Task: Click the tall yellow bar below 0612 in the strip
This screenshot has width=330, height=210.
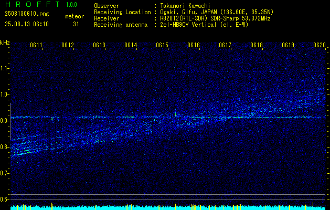Action: (x=52, y=206)
